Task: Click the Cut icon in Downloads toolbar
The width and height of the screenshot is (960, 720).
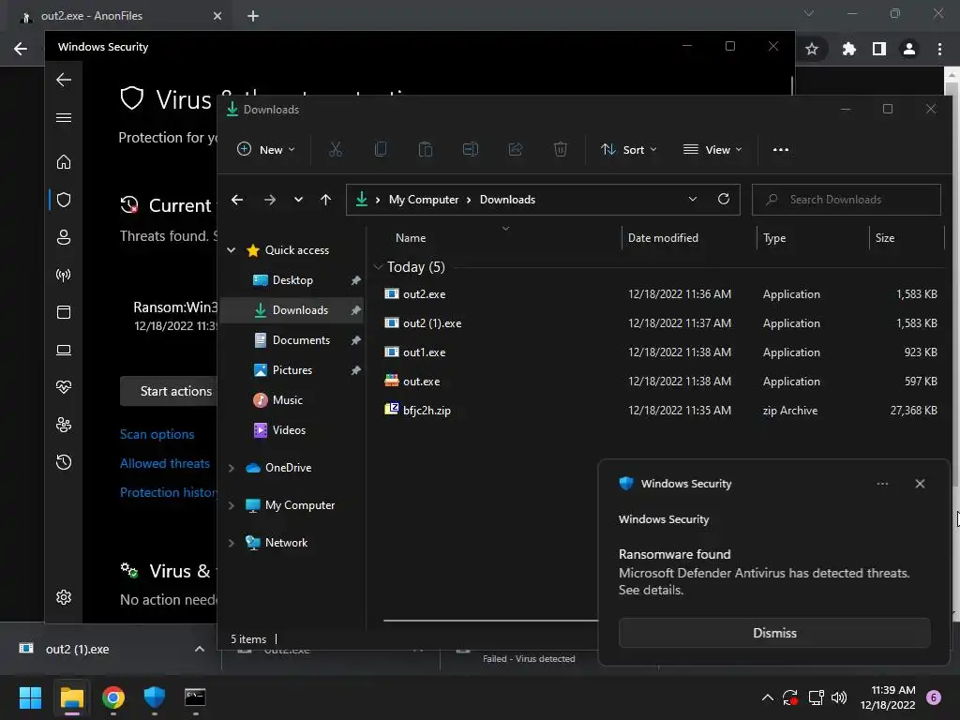Action: click(x=336, y=149)
